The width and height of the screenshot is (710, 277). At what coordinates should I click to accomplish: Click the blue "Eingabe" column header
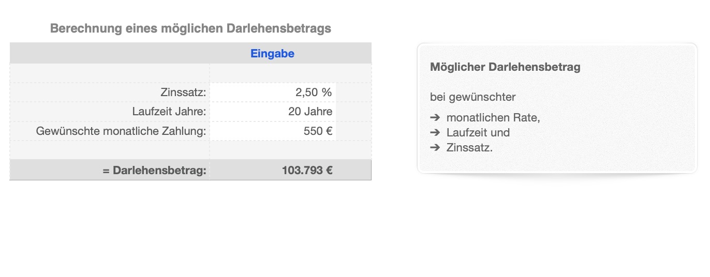click(272, 54)
